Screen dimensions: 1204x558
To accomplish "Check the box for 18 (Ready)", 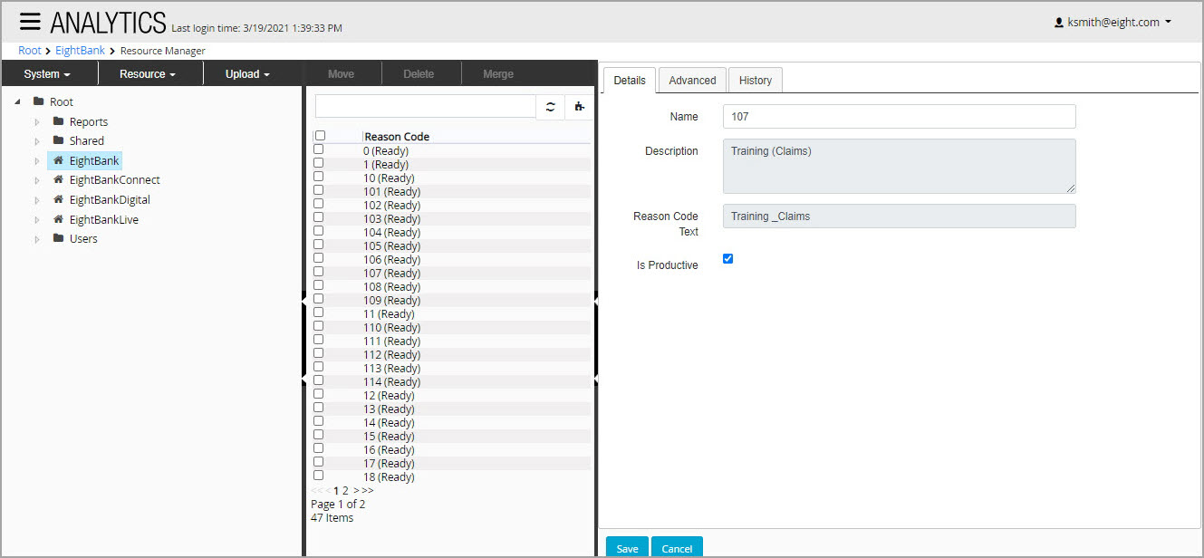I will 318,476.
